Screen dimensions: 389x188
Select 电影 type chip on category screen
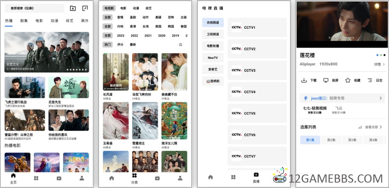click(x=123, y=8)
